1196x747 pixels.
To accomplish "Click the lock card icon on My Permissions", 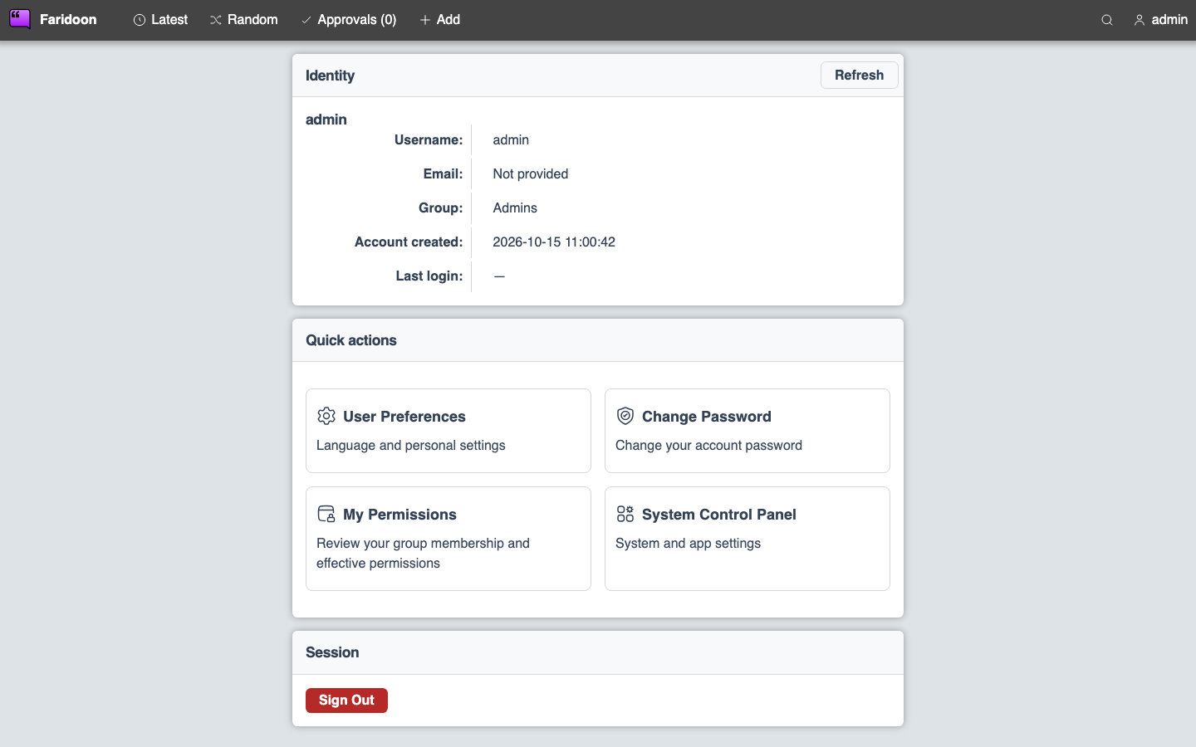I will 326,514.
